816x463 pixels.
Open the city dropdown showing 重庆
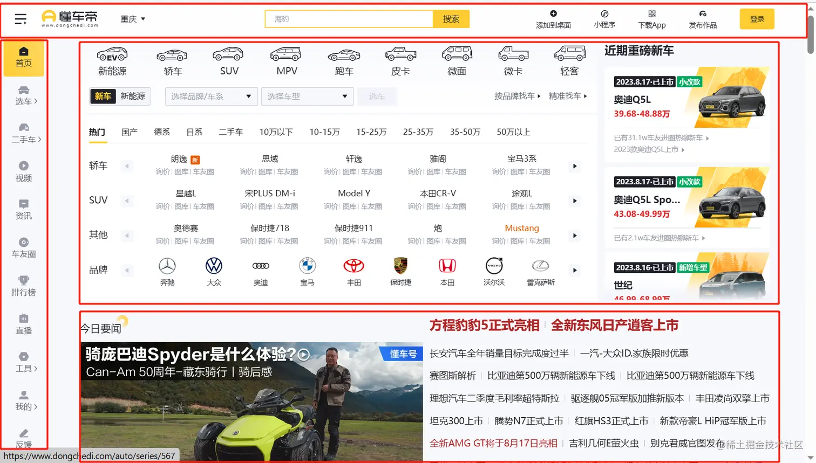(133, 19)
